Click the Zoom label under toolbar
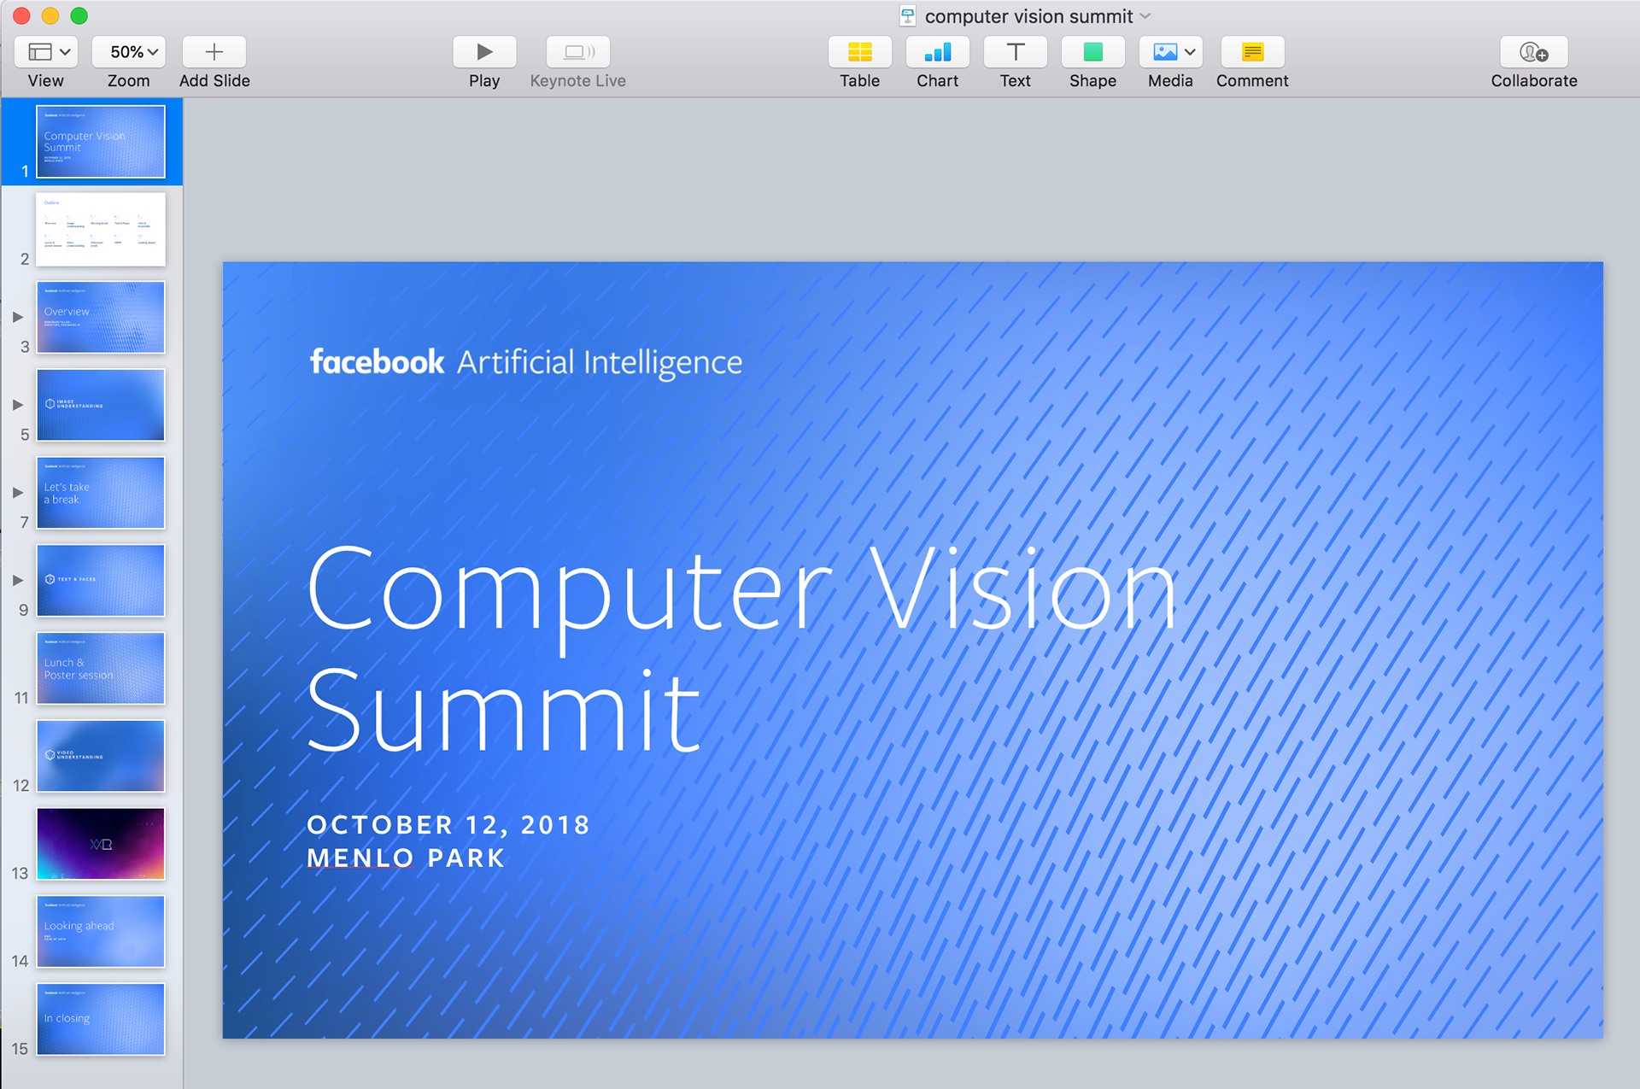 point(128,81)
